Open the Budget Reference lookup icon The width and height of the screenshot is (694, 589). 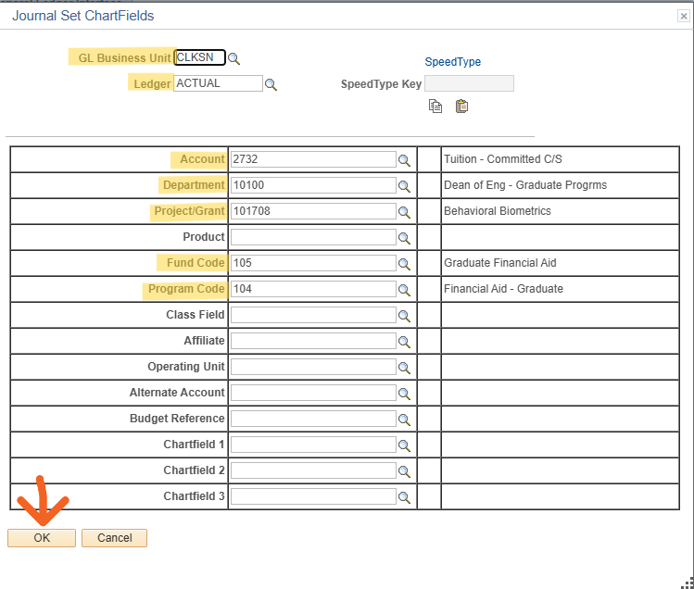[404, 420]
